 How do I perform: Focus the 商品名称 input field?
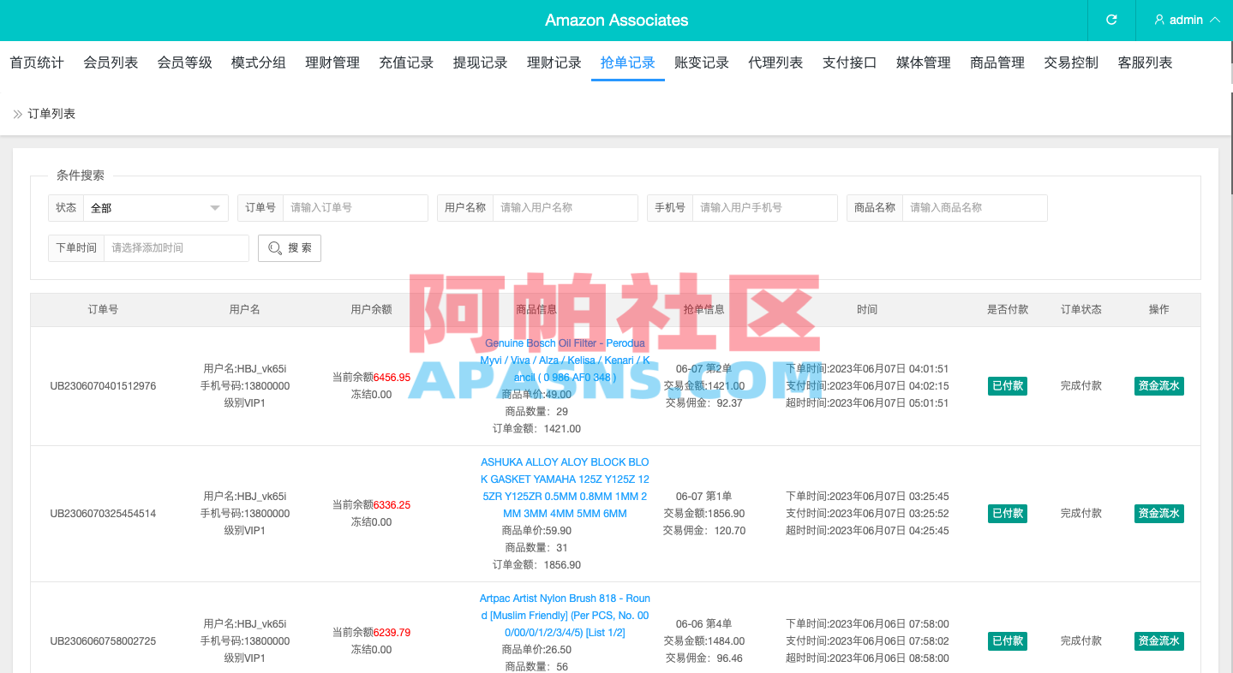click(x=975, y=208)
